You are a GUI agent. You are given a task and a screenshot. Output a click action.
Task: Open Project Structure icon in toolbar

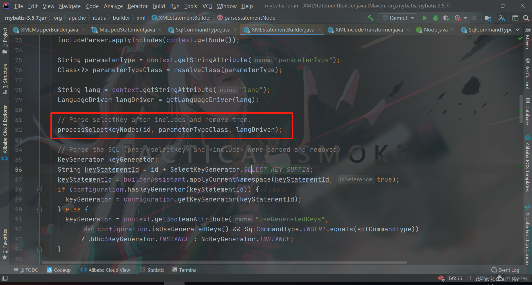[488, 18]
